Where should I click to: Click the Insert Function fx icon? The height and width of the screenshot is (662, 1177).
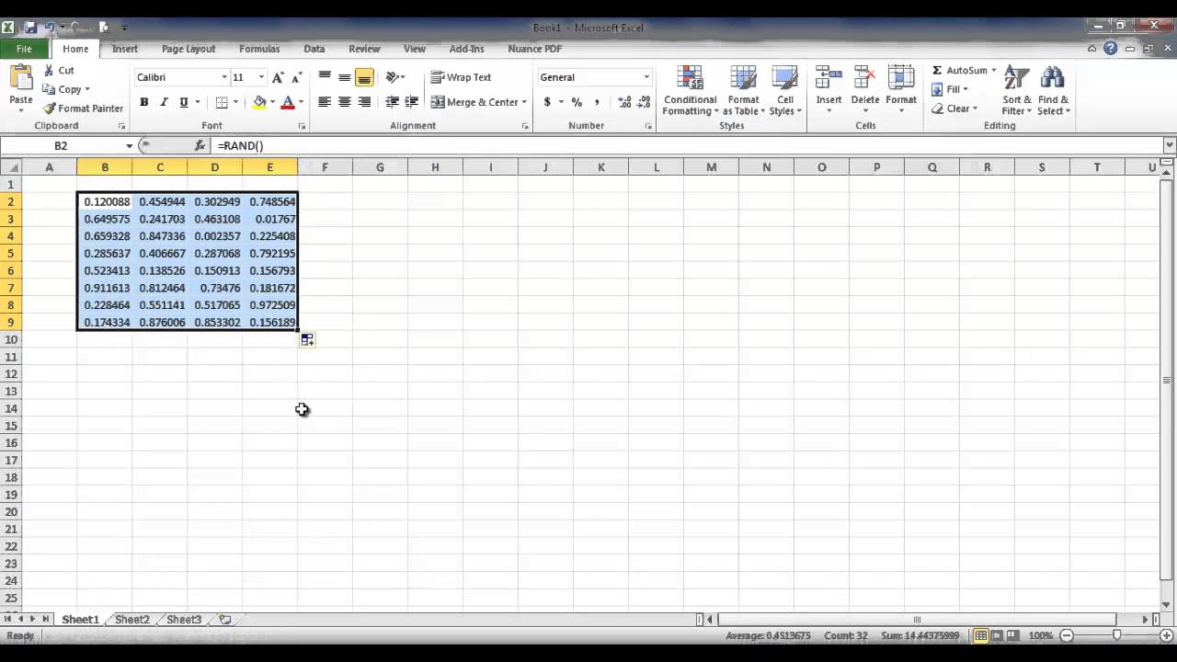[x=200, y=145]
